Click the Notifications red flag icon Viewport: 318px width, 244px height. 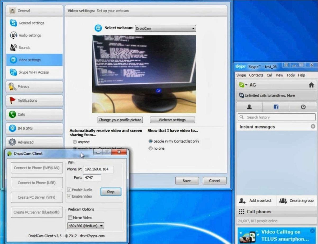tap(12, 101)
